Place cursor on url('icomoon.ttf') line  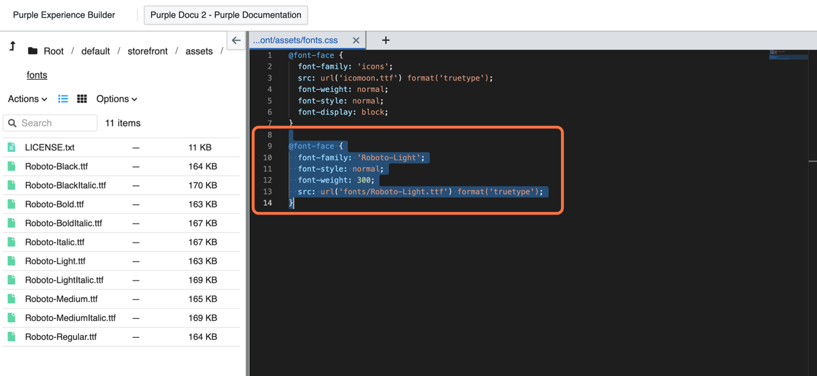click(x=395, y=78)
